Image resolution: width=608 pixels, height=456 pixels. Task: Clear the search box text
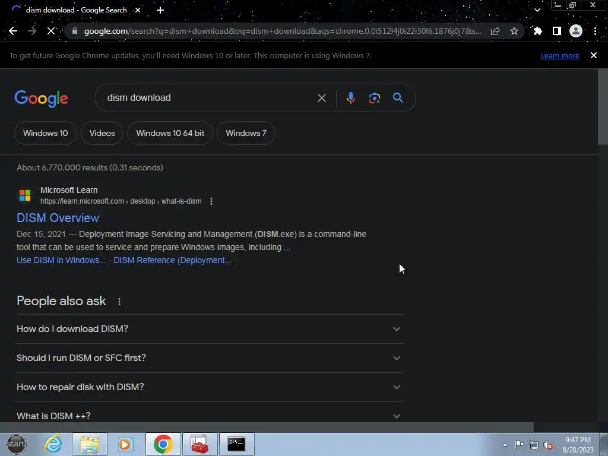coord(321,98)
